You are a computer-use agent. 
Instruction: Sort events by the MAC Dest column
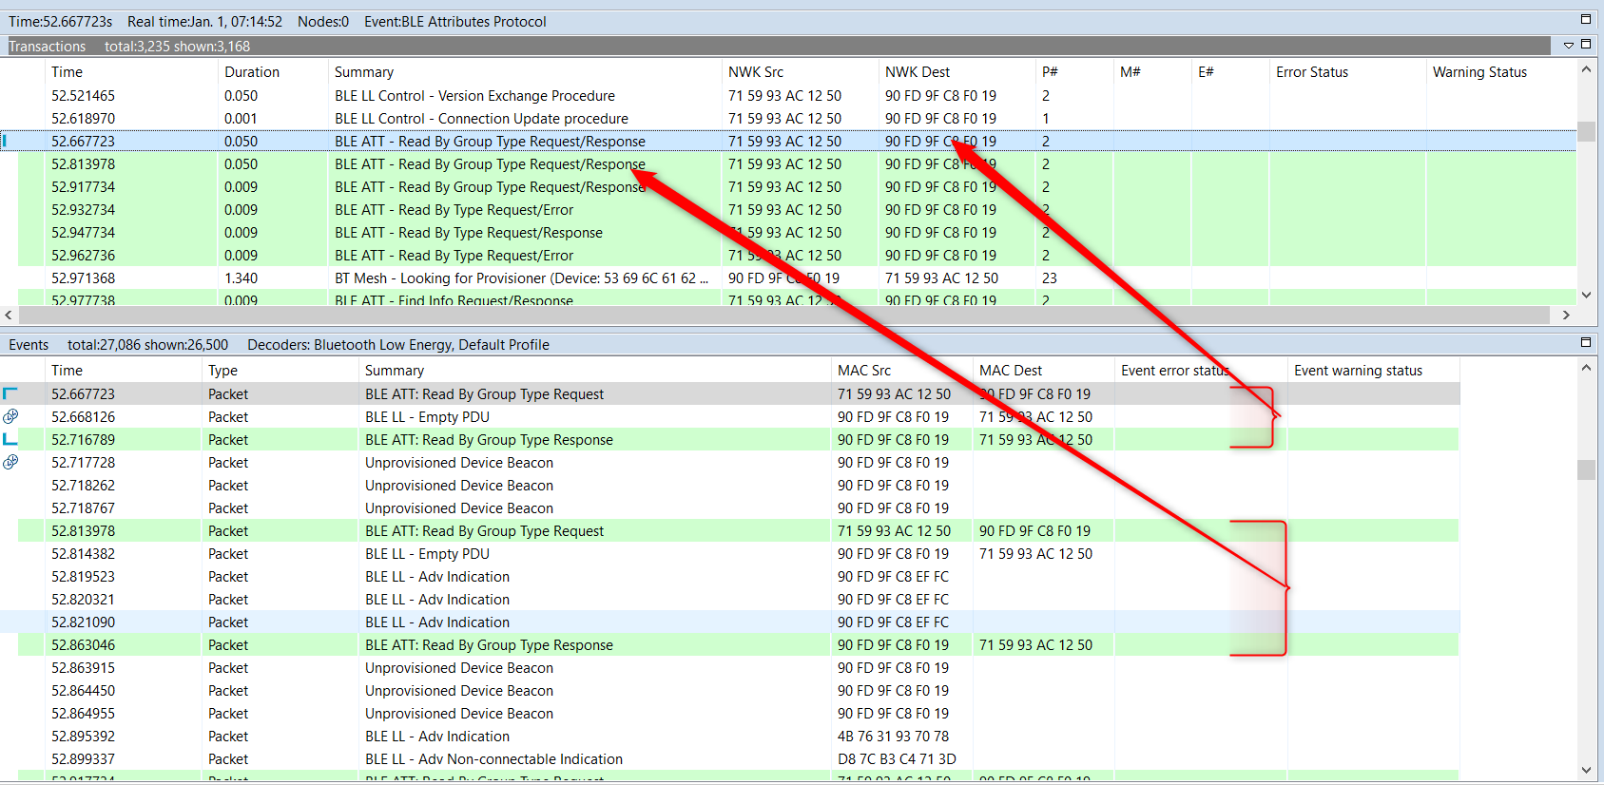[1010, 371]
